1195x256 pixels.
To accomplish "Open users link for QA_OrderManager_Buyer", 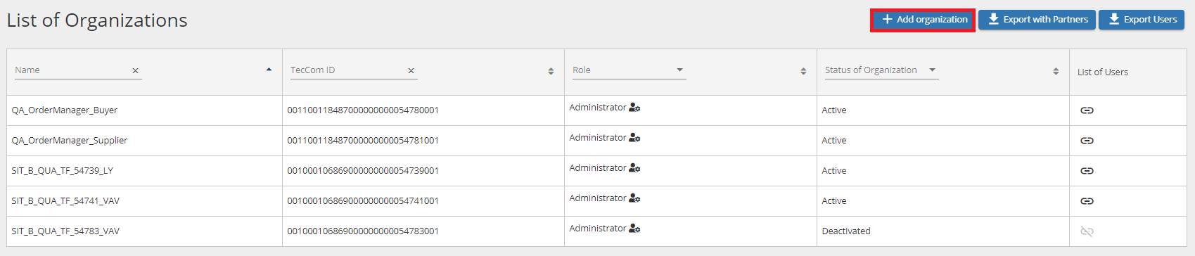I will coord(1087,110).
